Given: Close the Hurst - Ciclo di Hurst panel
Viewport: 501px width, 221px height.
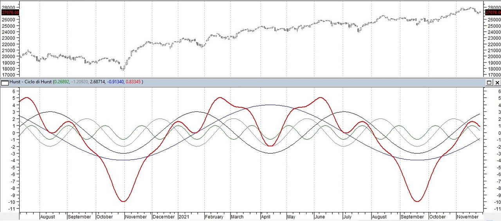Looking at the screenshot, I should 497,82.
